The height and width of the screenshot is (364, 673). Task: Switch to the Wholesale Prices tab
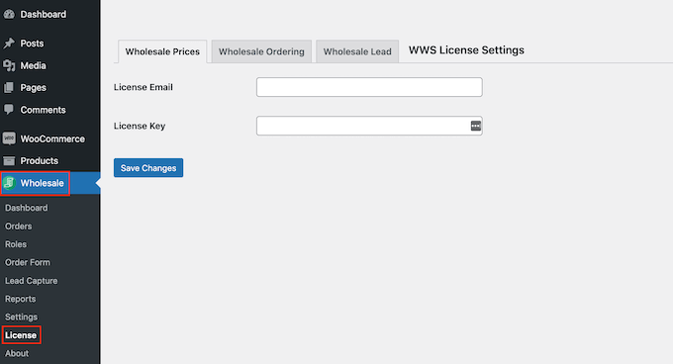pos(162,51)
